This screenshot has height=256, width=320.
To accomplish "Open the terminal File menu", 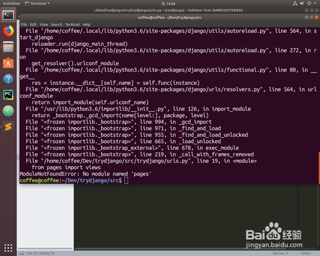I will click(x=24, y=24).
